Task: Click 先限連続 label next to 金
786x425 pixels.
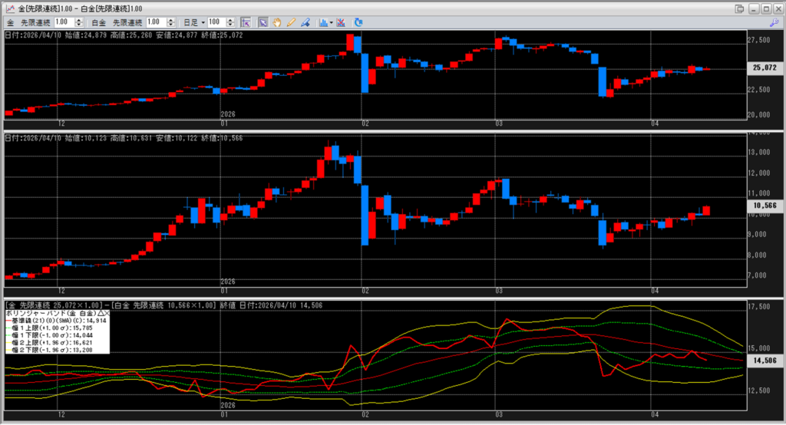Action: click(x=35, y=22)
